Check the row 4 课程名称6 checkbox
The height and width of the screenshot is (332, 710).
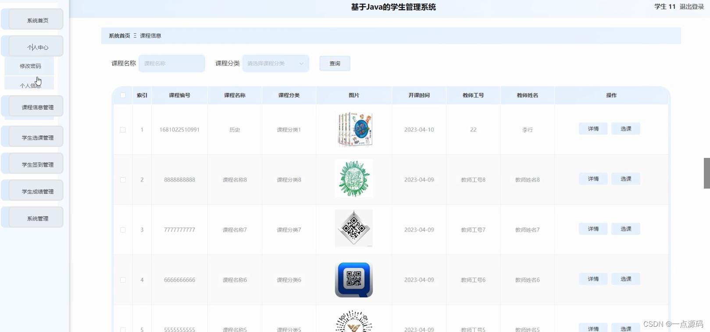[123, 280]
